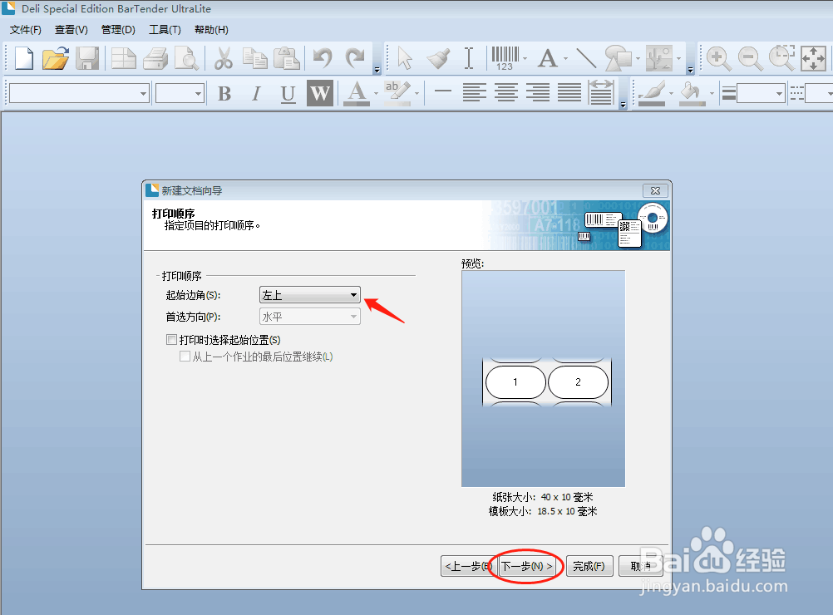Expand the barcode tool dropdown arrow

525,58
